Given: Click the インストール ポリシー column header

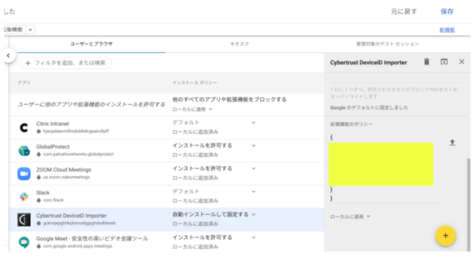Looking at the screenshot, I should (195, 83).
